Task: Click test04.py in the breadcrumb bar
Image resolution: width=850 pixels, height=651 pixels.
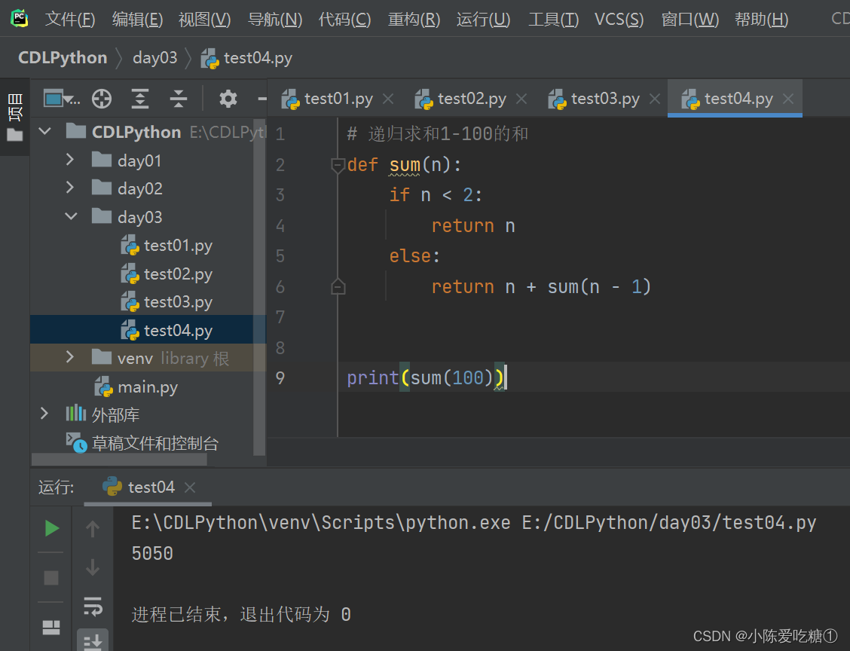Action: (246, 58)
